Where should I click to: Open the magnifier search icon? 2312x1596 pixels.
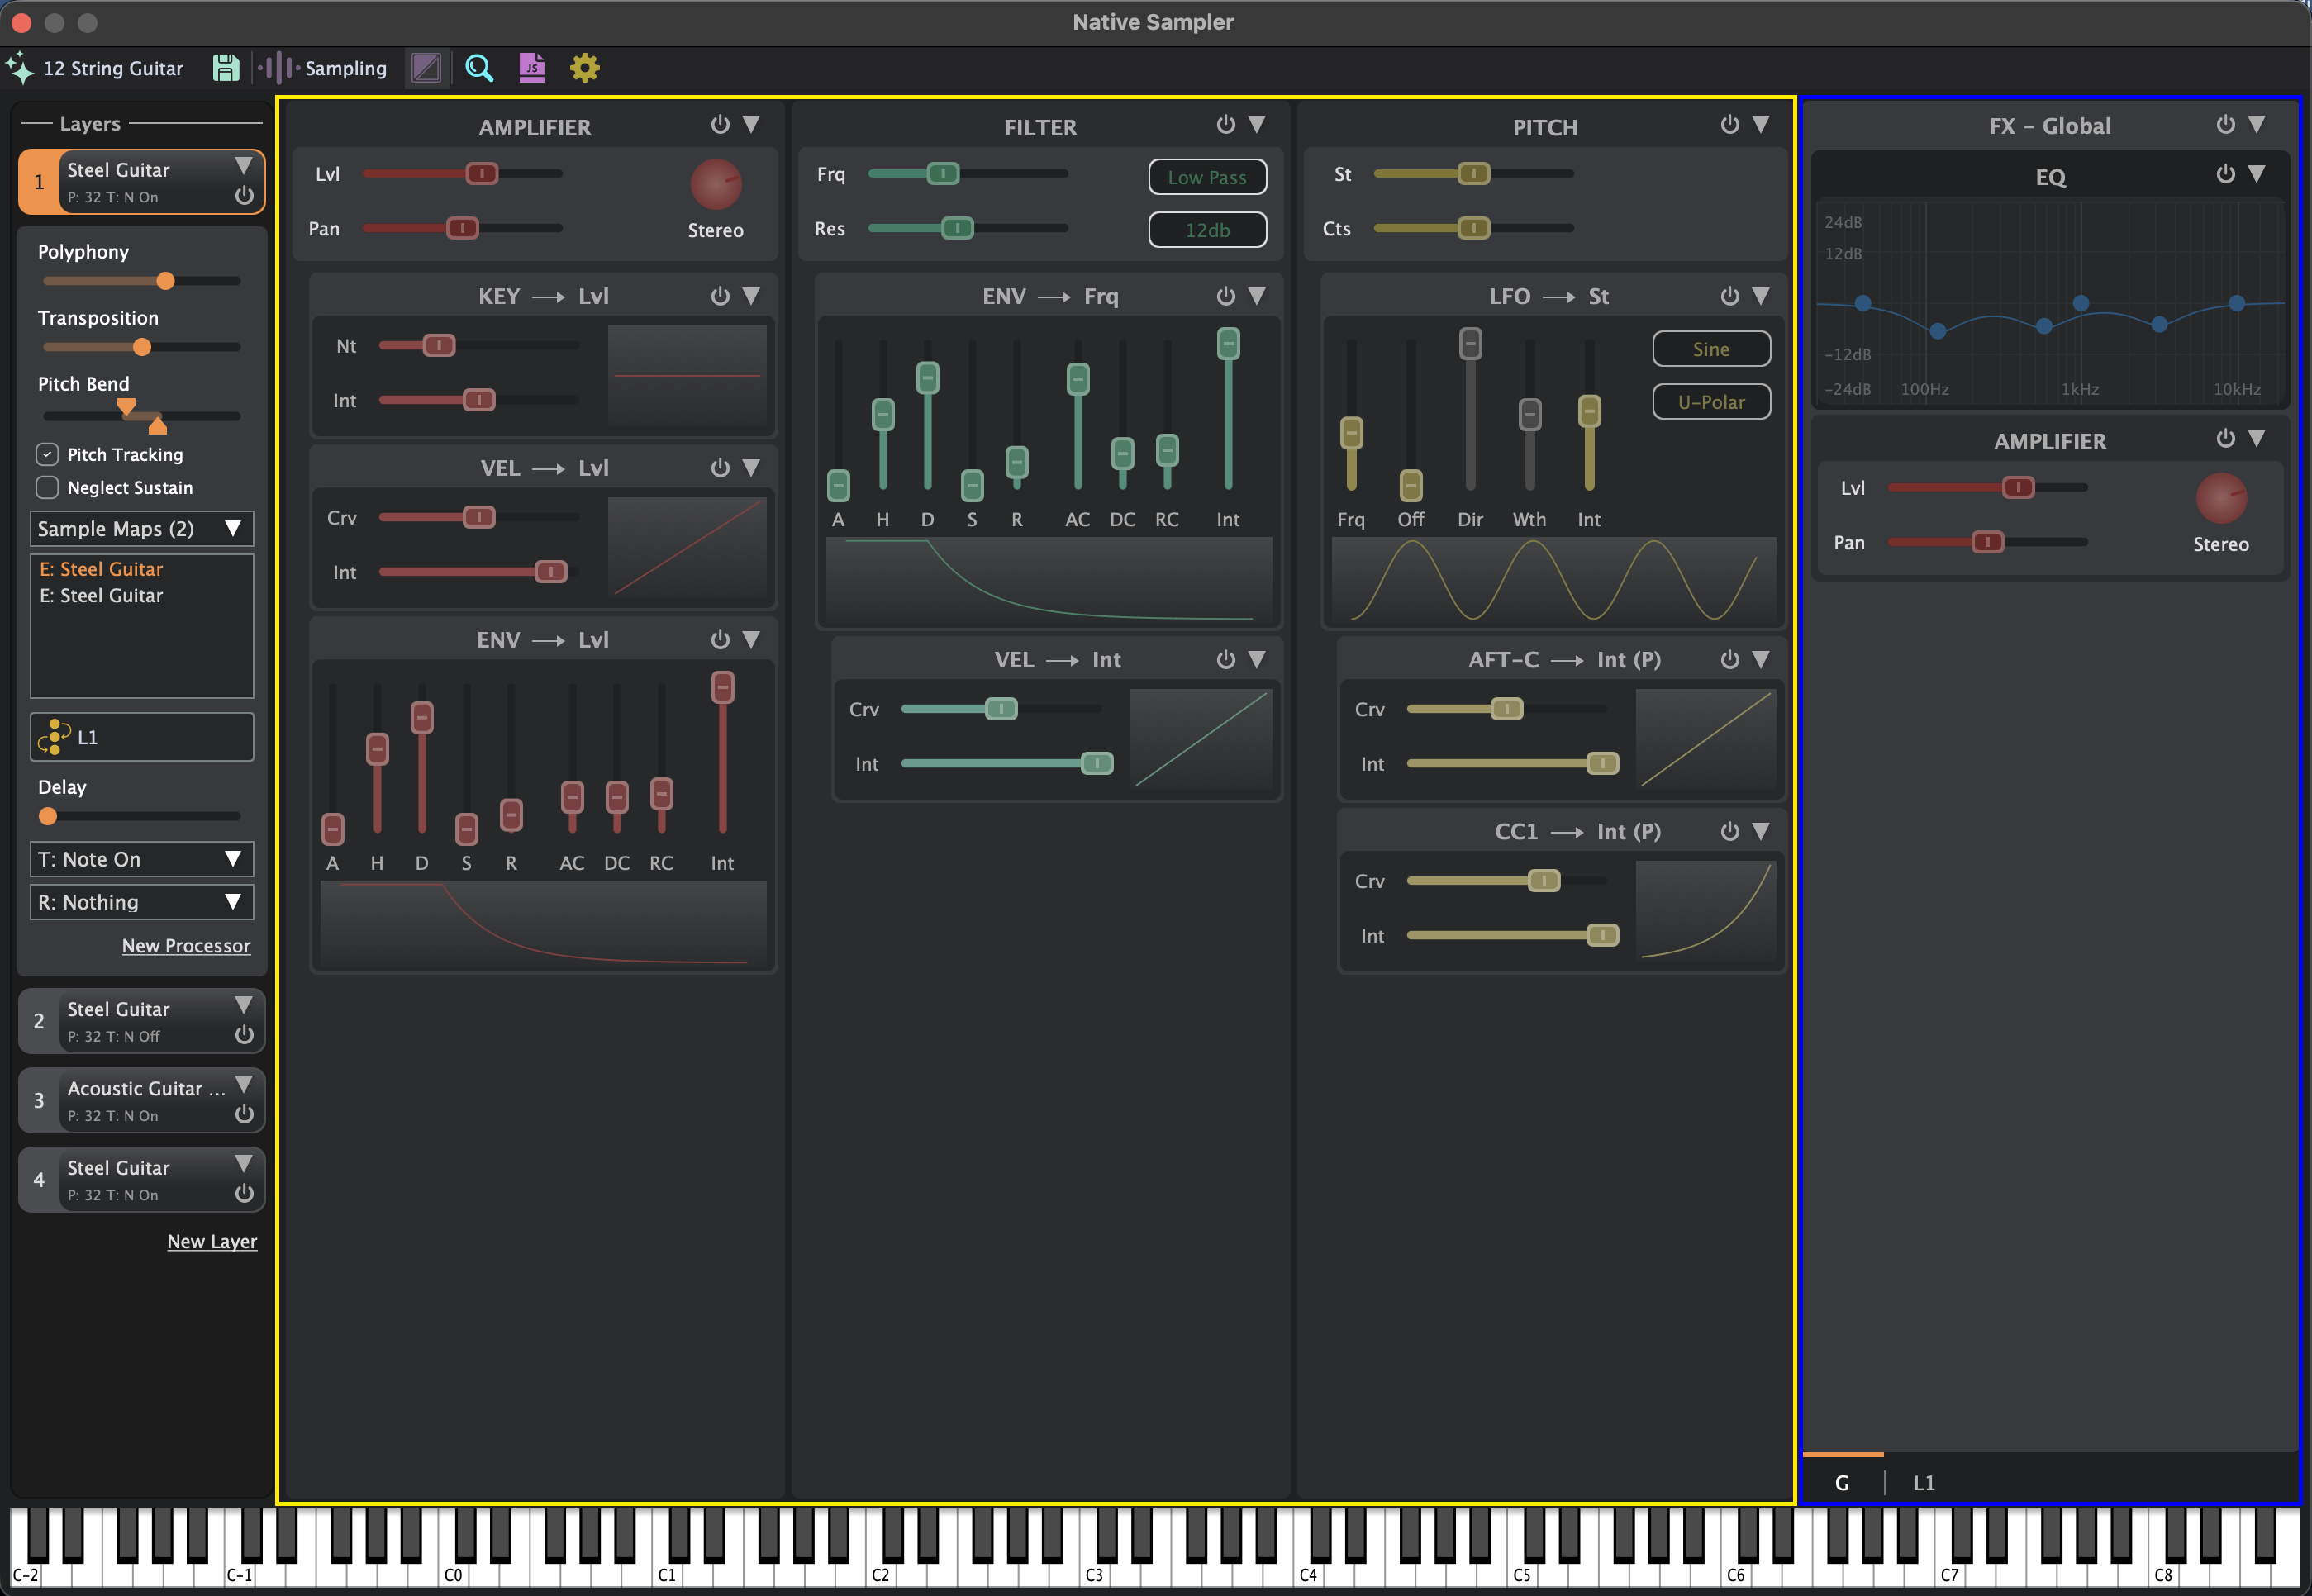click(x=479, y=68)
